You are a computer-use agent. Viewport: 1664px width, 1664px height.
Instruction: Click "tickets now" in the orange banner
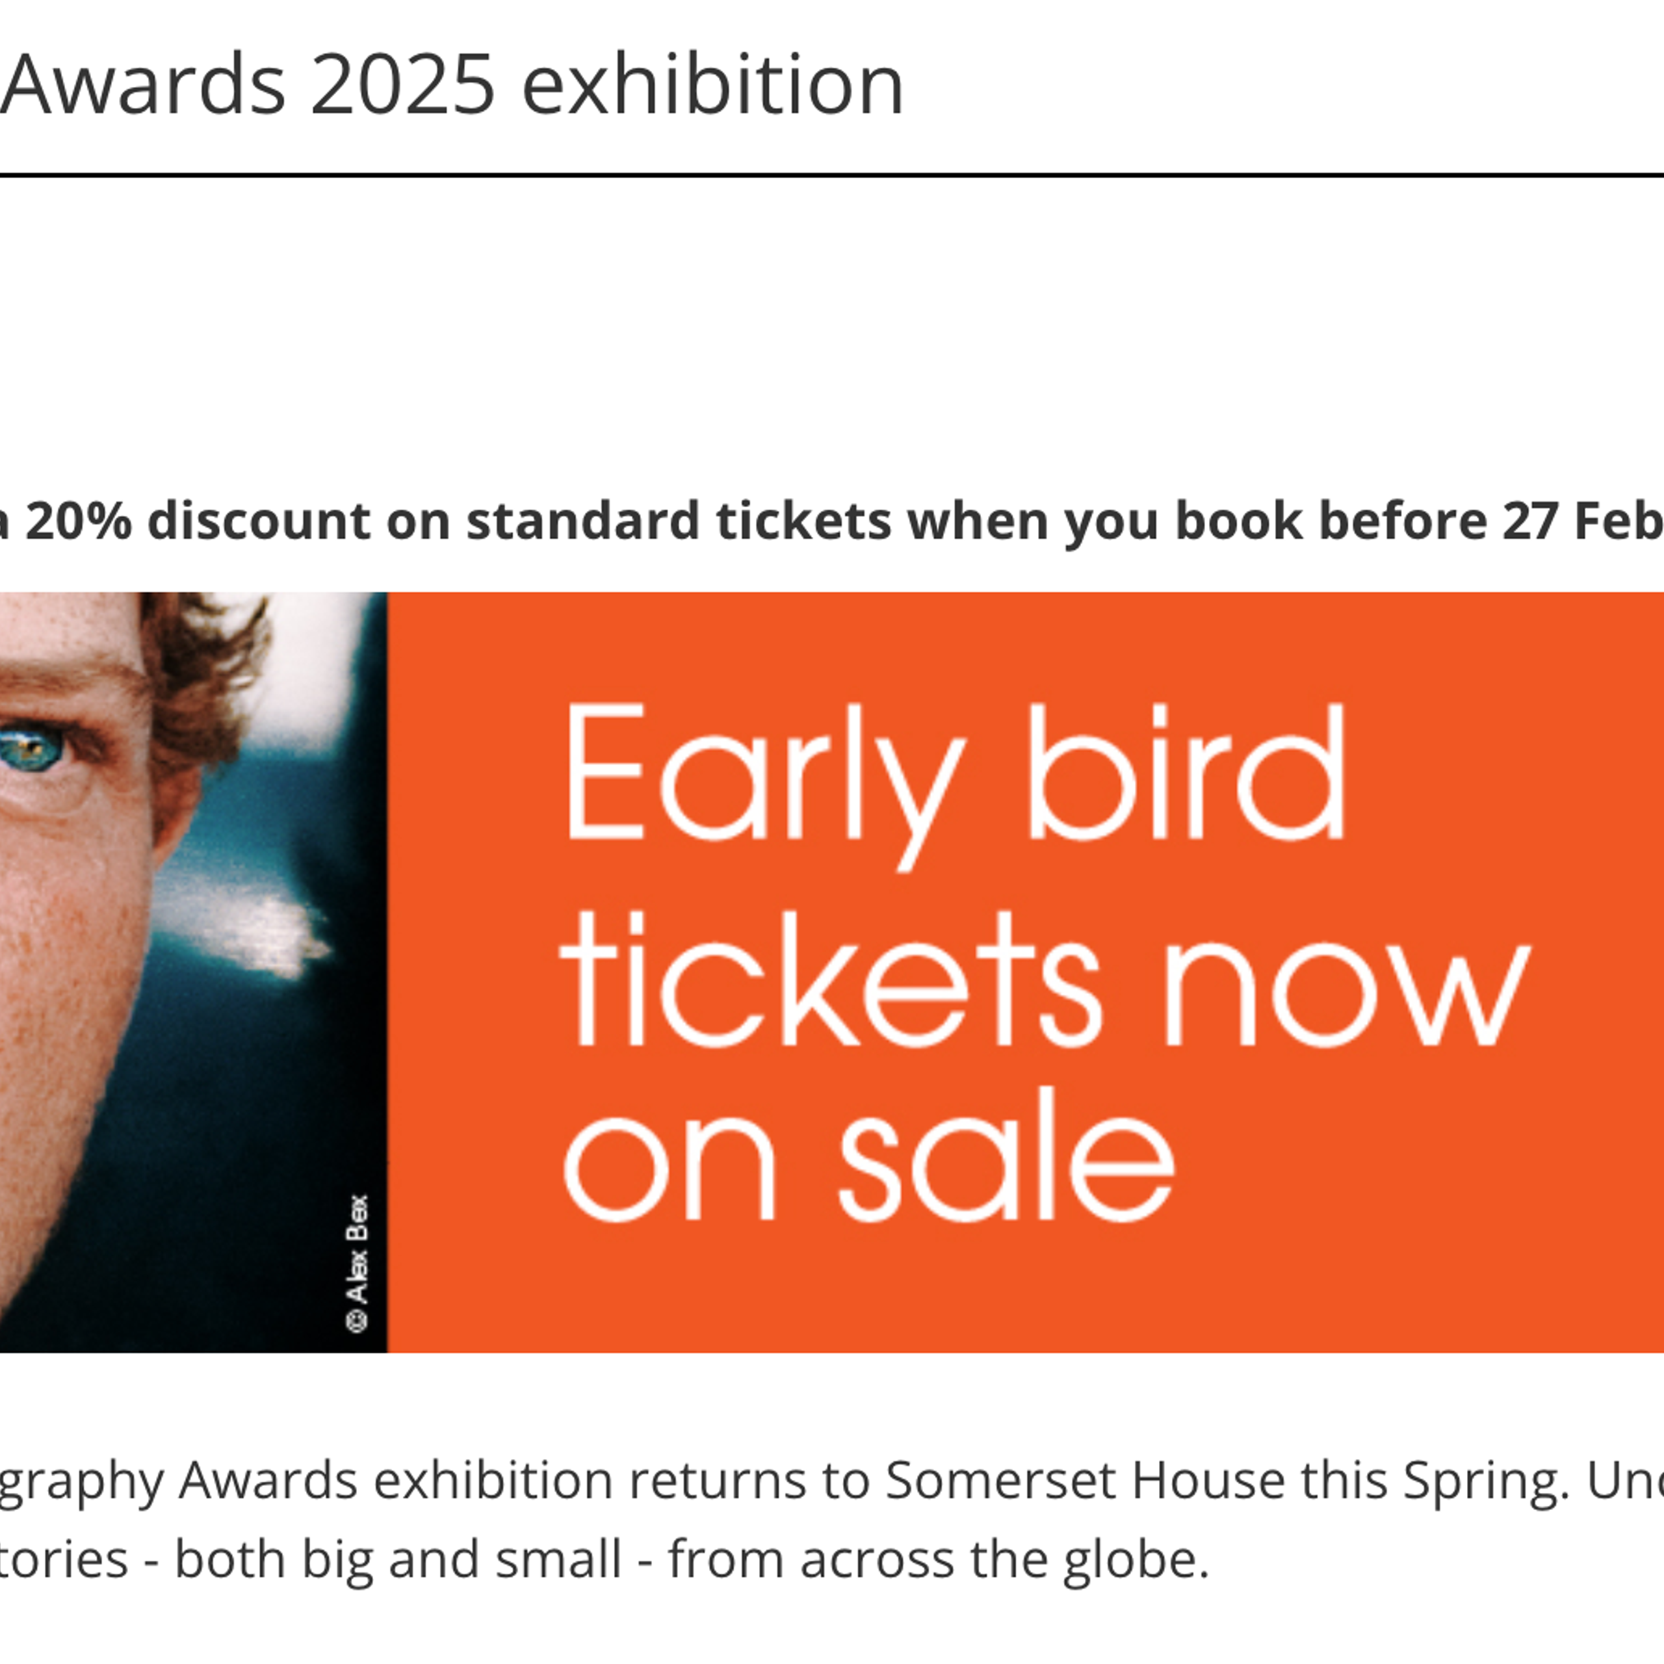coord(1044,983)
